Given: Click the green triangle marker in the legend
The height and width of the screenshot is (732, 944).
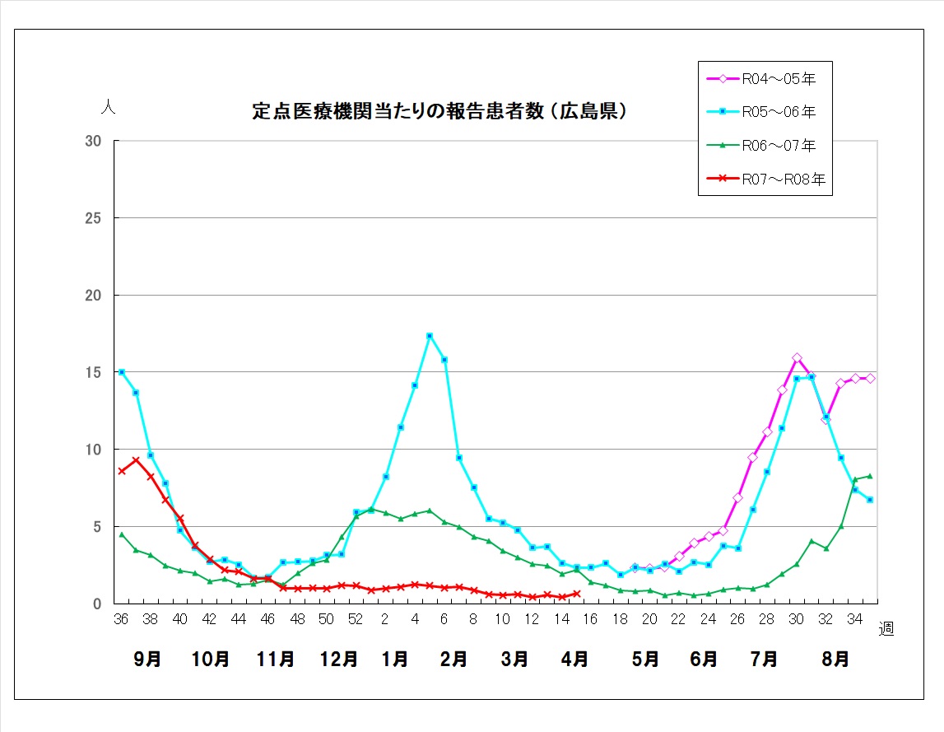Looking at the screenshot, I should click(723, 146).
